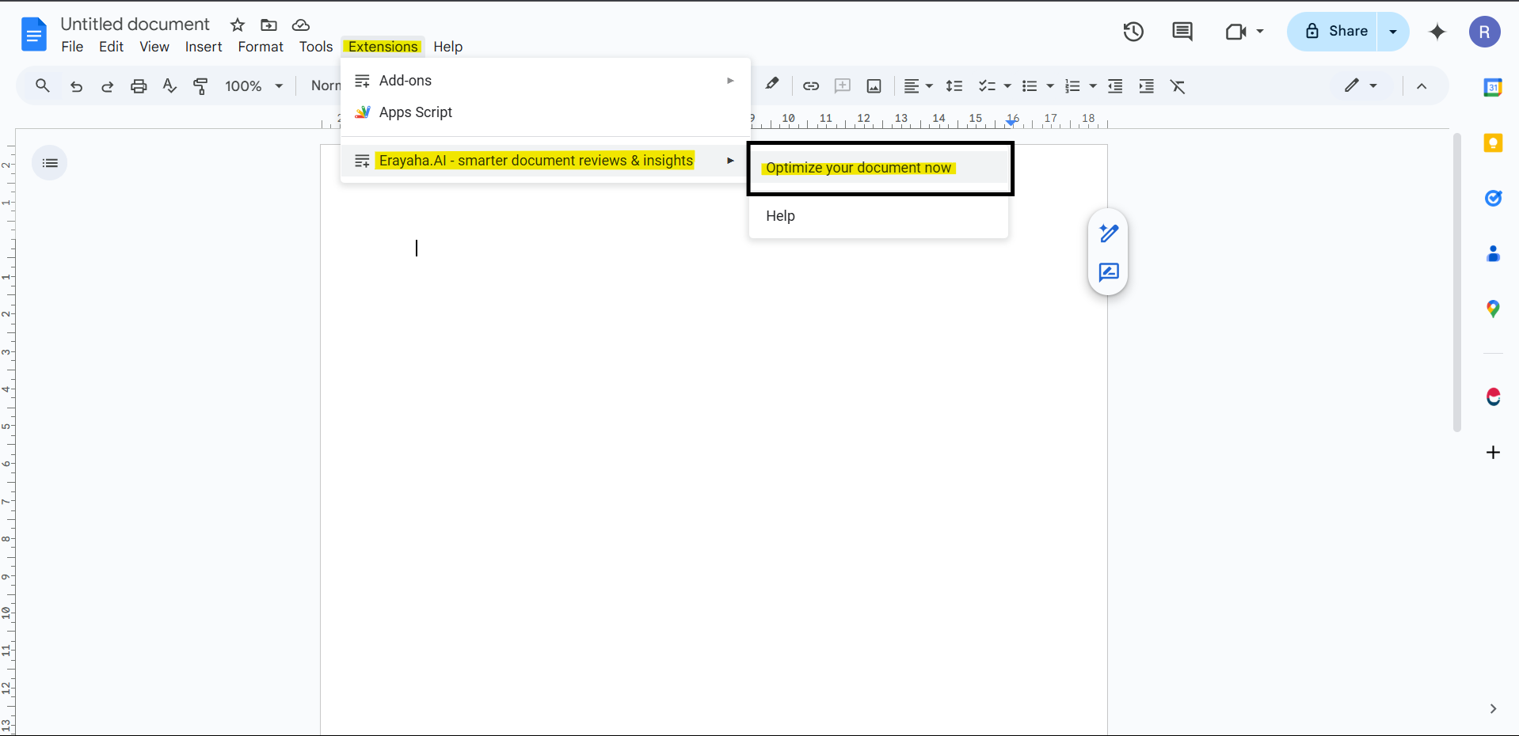Screen dimensions: 1519x736
Task: Open line and paragraph spacing
Action: 954,86
